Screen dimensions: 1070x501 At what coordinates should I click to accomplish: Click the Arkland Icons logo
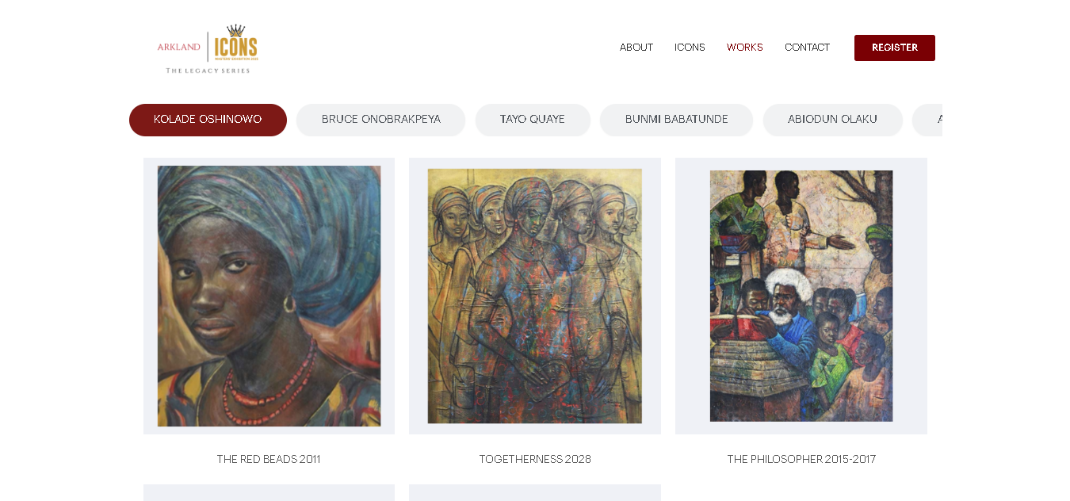[208, 49]
